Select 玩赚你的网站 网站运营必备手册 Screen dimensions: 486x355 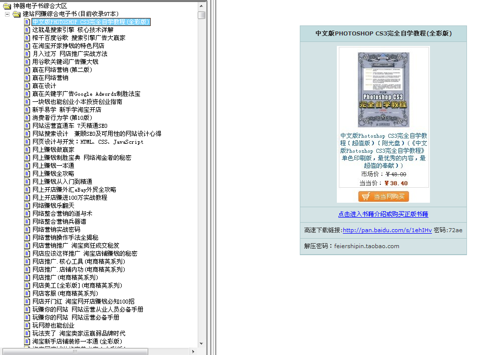76,318
